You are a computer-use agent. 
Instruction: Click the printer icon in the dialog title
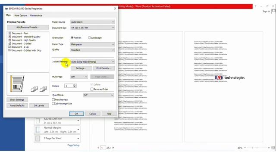point(6,9)
